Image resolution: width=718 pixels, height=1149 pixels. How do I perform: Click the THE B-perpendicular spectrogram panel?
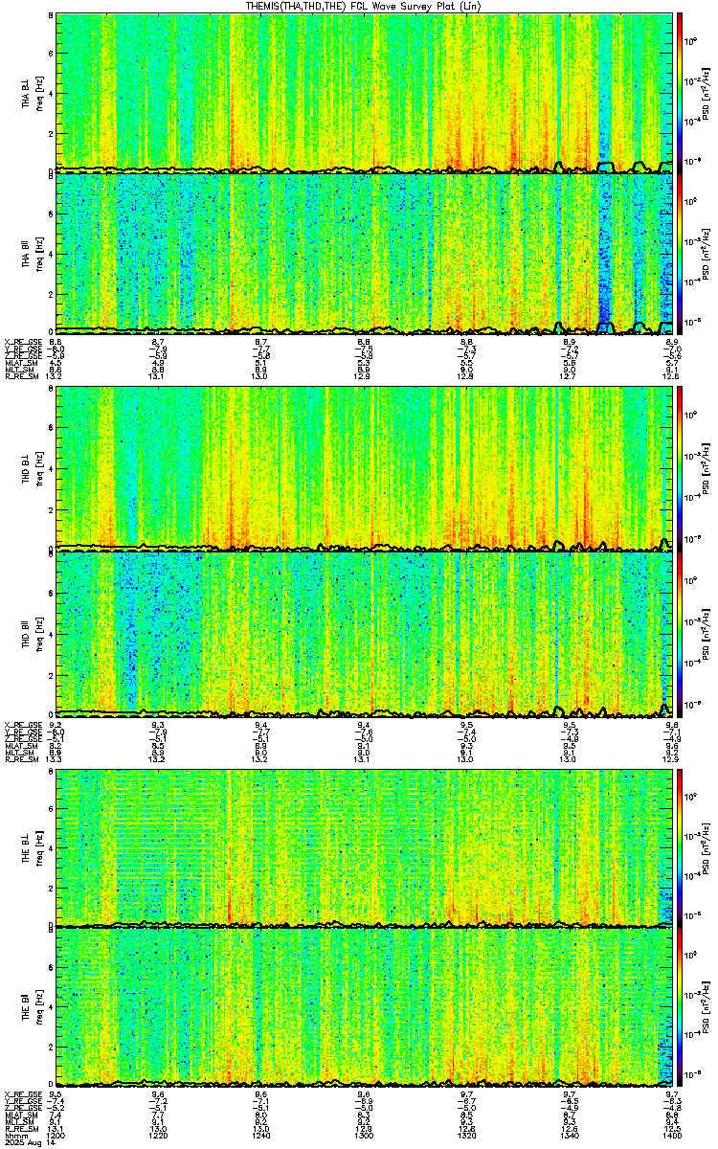pos(365,847)
